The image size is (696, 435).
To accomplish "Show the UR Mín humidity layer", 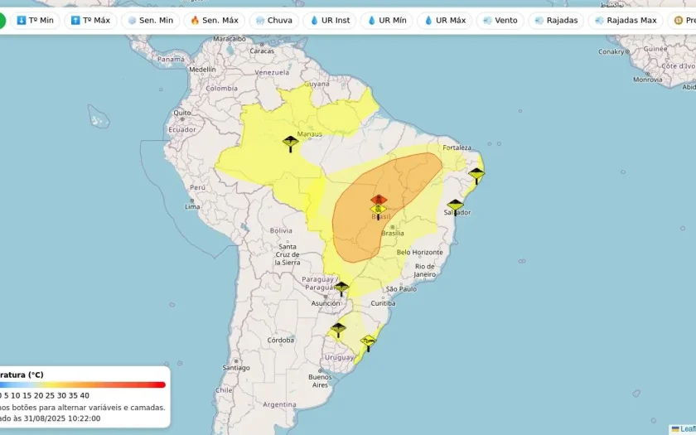I will [x=387, y=21].
